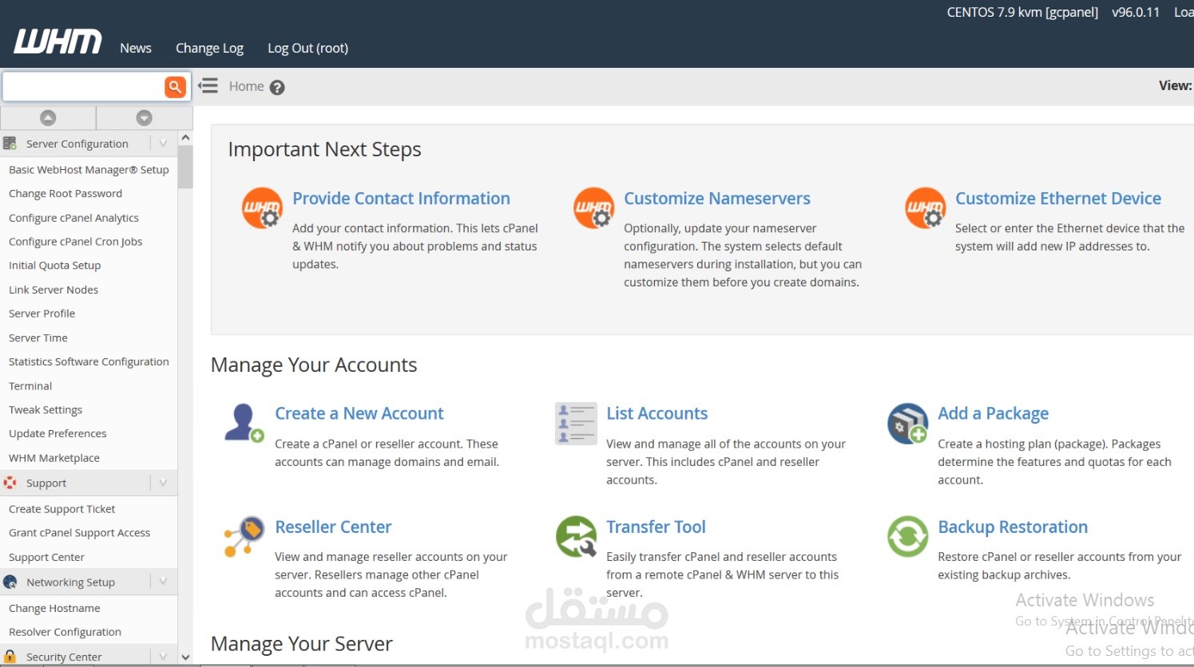Open Terminal in the sidebar

(30, 386)
